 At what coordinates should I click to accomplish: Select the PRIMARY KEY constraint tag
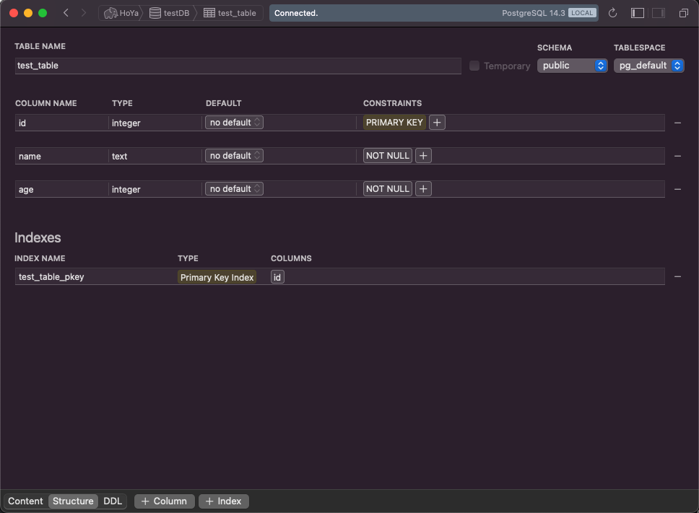coord(394,123)
